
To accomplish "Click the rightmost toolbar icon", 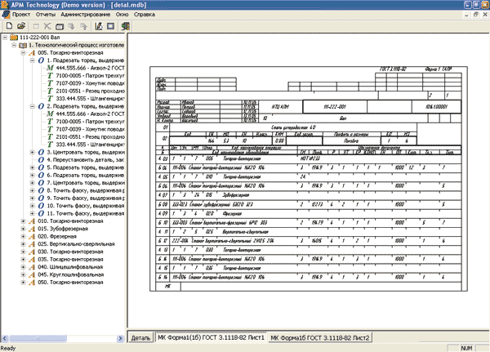I will (129, 26).
